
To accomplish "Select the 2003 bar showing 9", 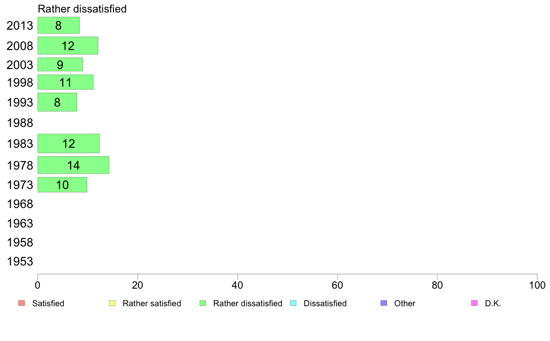I will pos(60,64).
